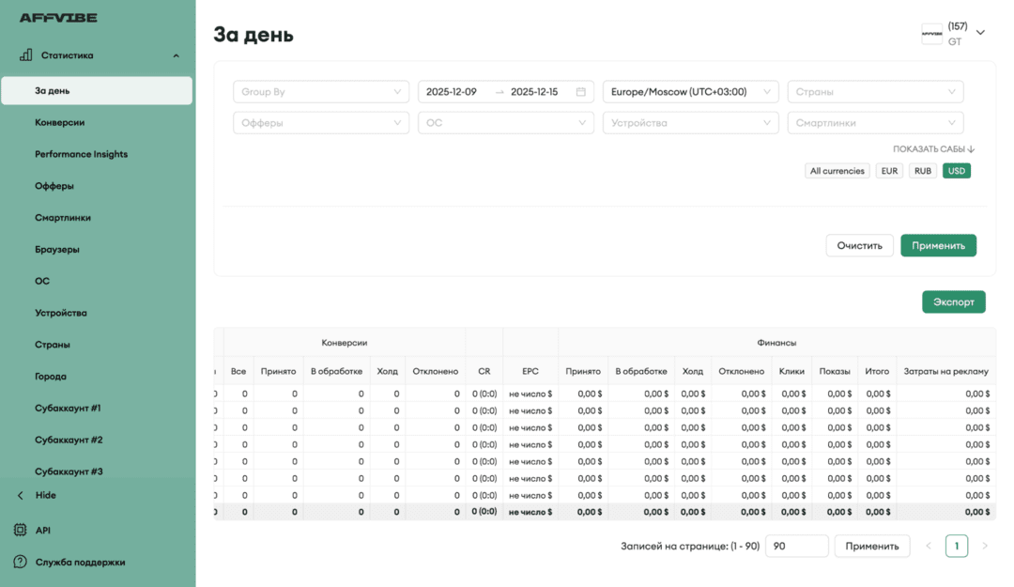The width and height of the screenshot is (1014, 587).
Task: Open the Group By dropdown
Action: click(x=321, y=92)
